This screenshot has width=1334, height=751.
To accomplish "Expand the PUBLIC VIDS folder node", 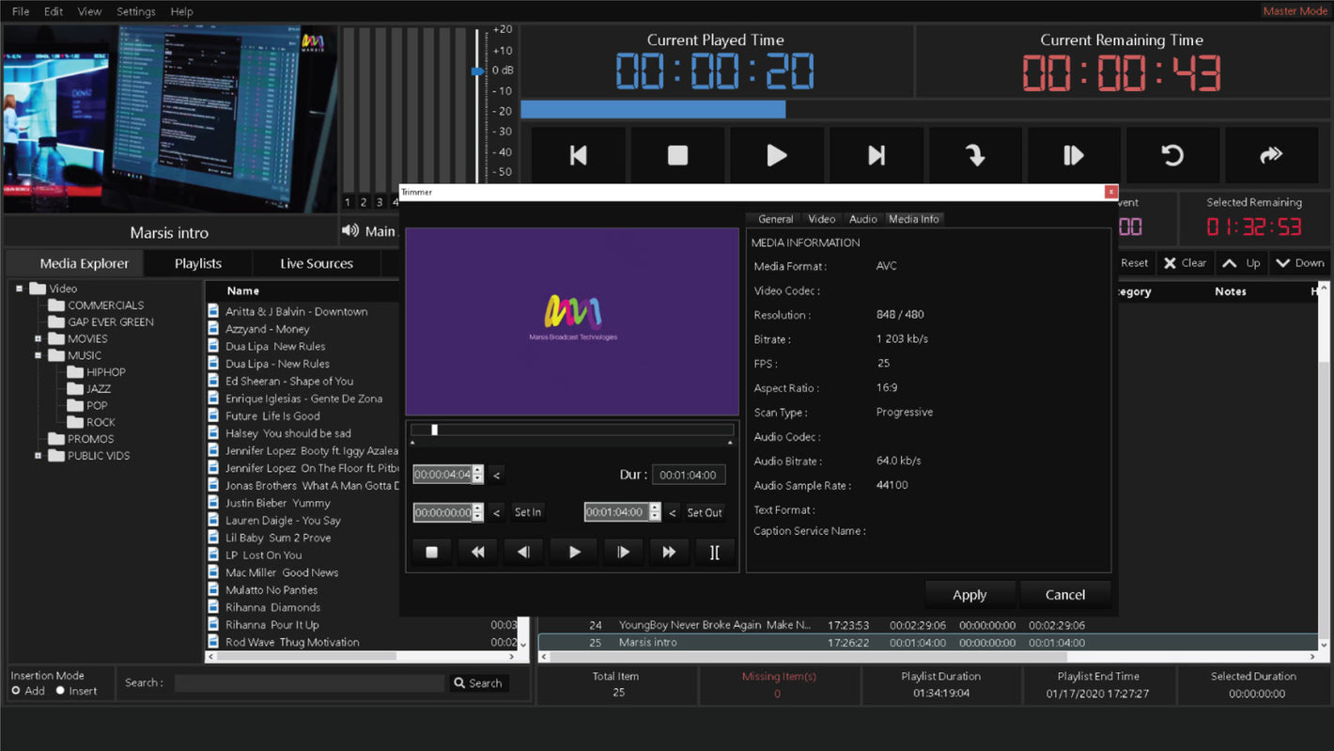I will [39, 456].
